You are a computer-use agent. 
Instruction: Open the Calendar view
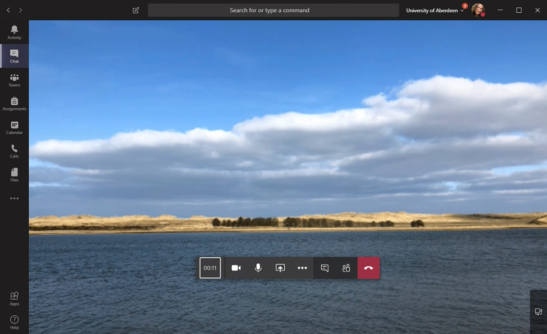point(14,128)
